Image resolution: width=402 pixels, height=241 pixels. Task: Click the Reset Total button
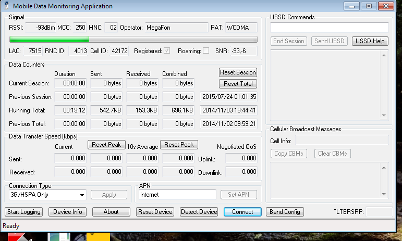[x=238, y=84]
